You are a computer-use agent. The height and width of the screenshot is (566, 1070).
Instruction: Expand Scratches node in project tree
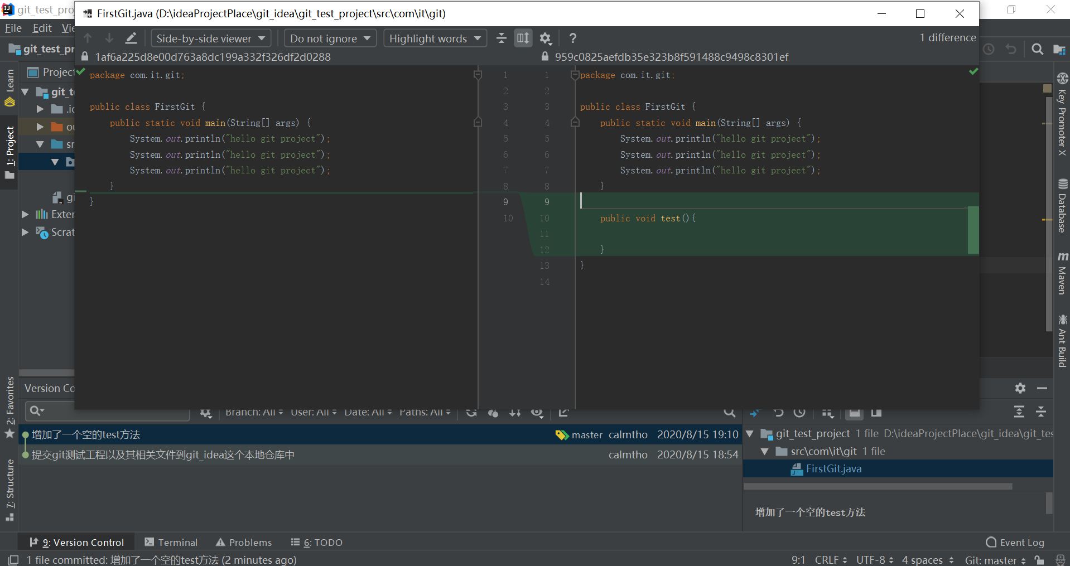click(x=25, y=232)
